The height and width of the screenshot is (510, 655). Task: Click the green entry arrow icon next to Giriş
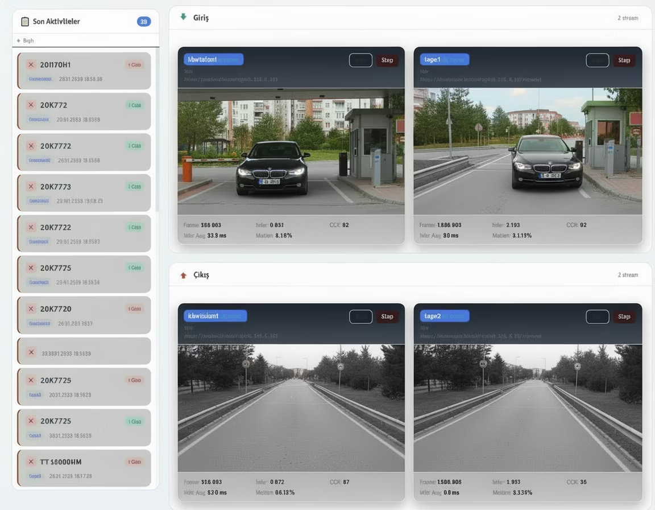[183, 17]
